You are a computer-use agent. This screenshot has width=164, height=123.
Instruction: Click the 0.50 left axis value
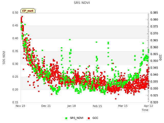tap(15, 13)
